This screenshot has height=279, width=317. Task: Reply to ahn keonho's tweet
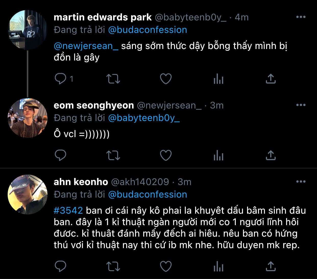[60, 266]
